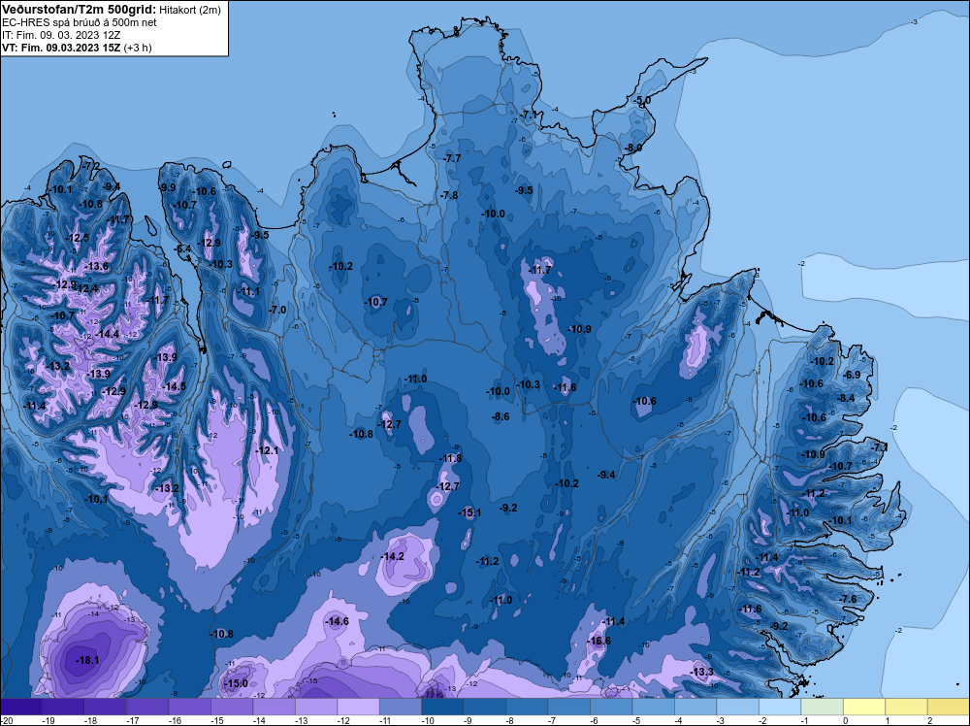Select the -14.6 temperature label
Image resolution: width=970 pixels, height=726 pixels.
(x=338, y=621)
